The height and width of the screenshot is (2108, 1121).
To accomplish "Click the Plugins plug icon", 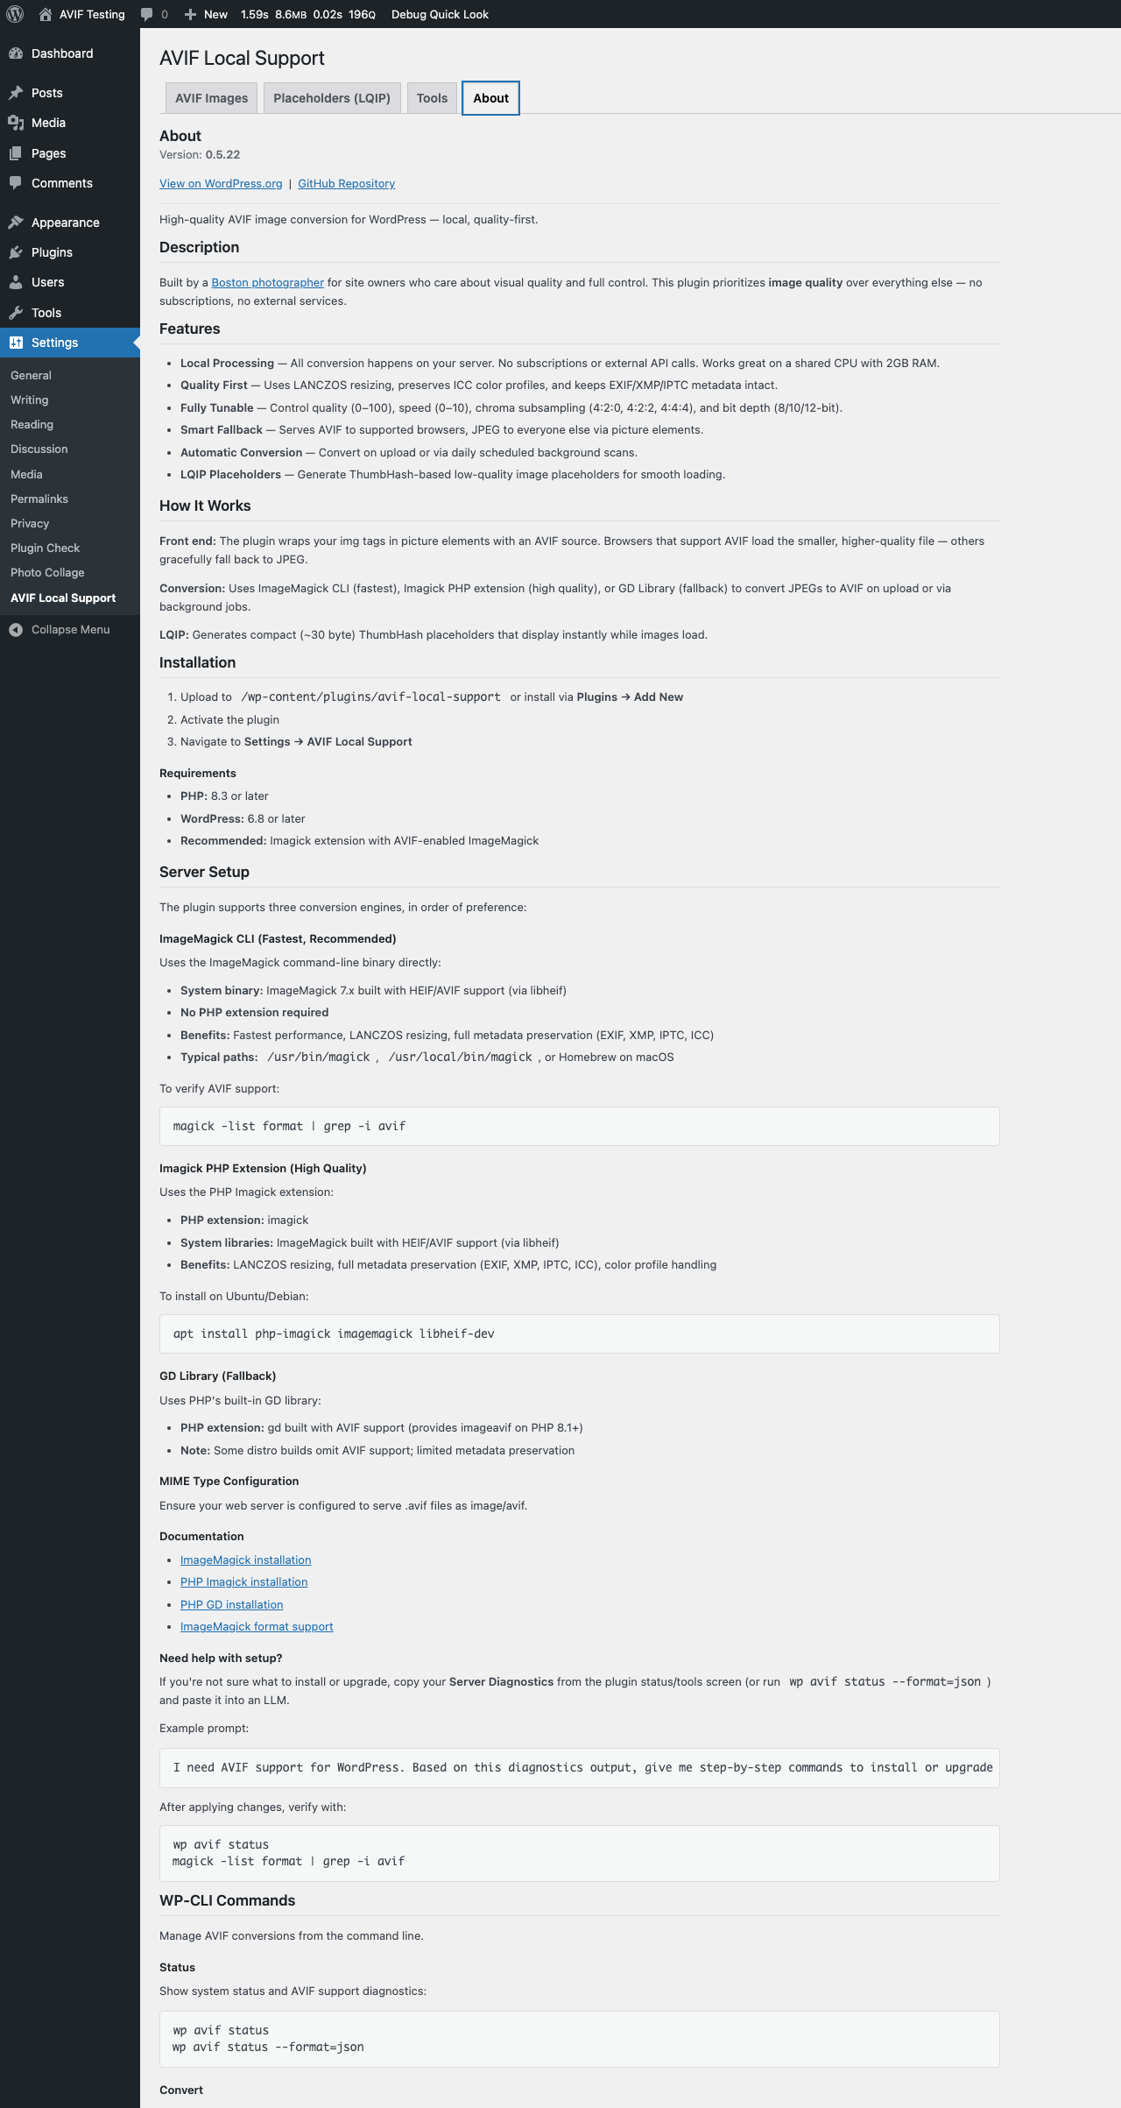I will tap(16, 252).
